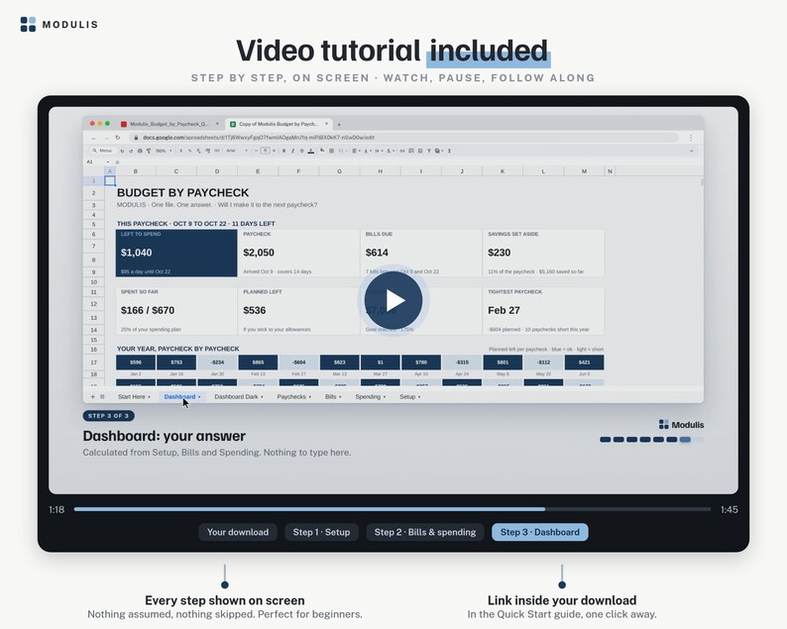Click the insert chart icon

tap(420, 151)
